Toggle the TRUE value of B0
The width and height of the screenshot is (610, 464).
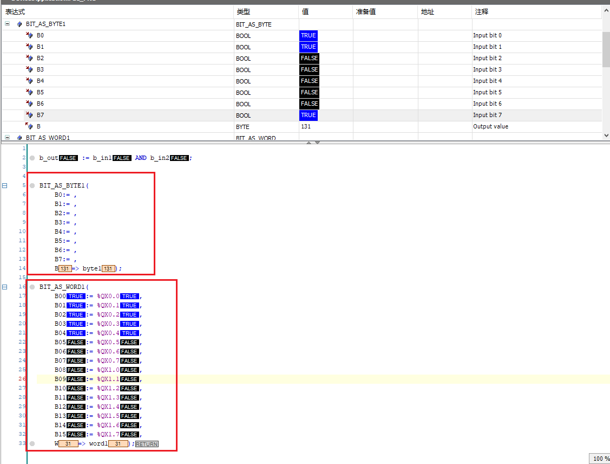pos(308,36)
